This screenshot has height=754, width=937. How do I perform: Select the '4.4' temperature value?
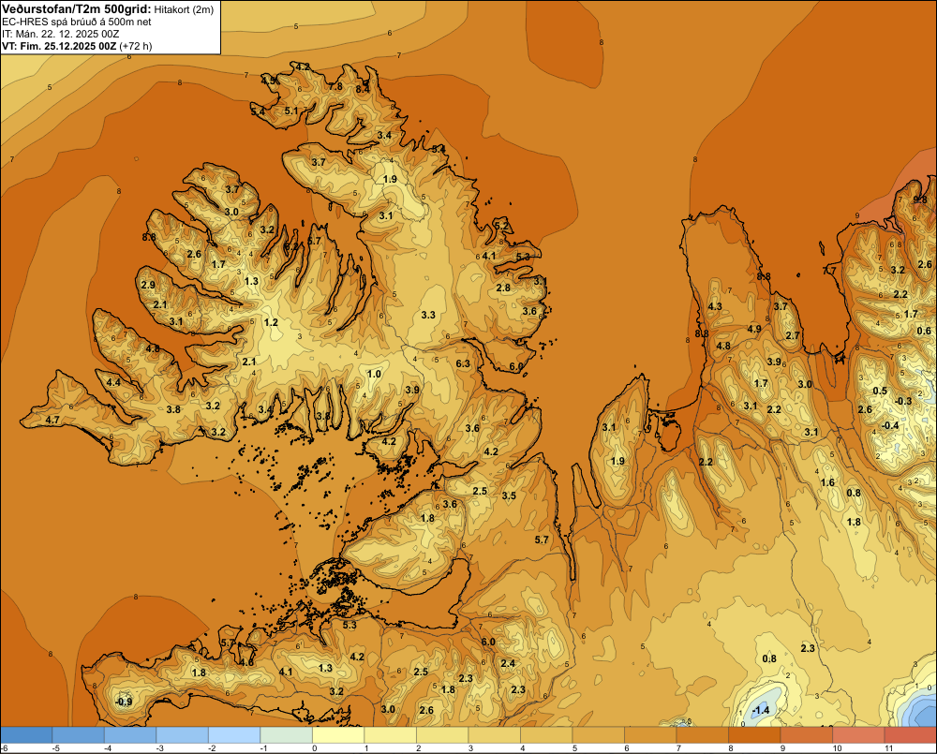(x=113, y=382)
